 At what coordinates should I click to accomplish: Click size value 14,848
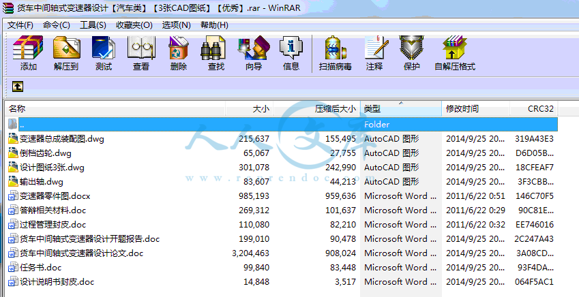[256, 282]
